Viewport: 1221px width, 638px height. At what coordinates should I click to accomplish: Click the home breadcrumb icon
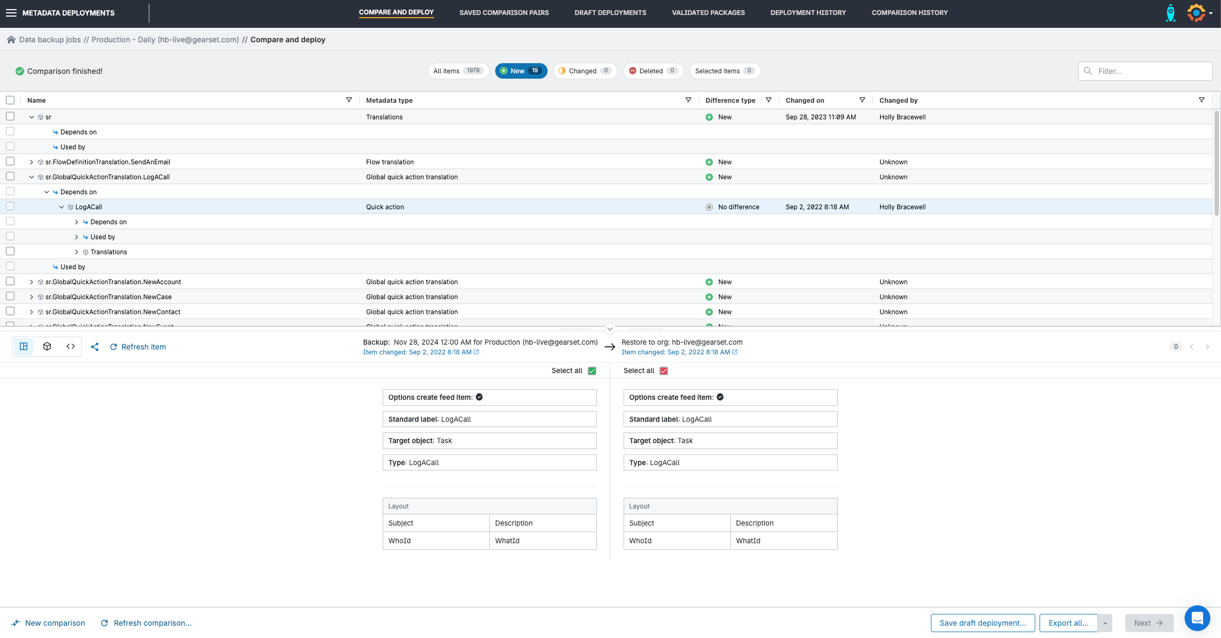click(x=11, y=40)
